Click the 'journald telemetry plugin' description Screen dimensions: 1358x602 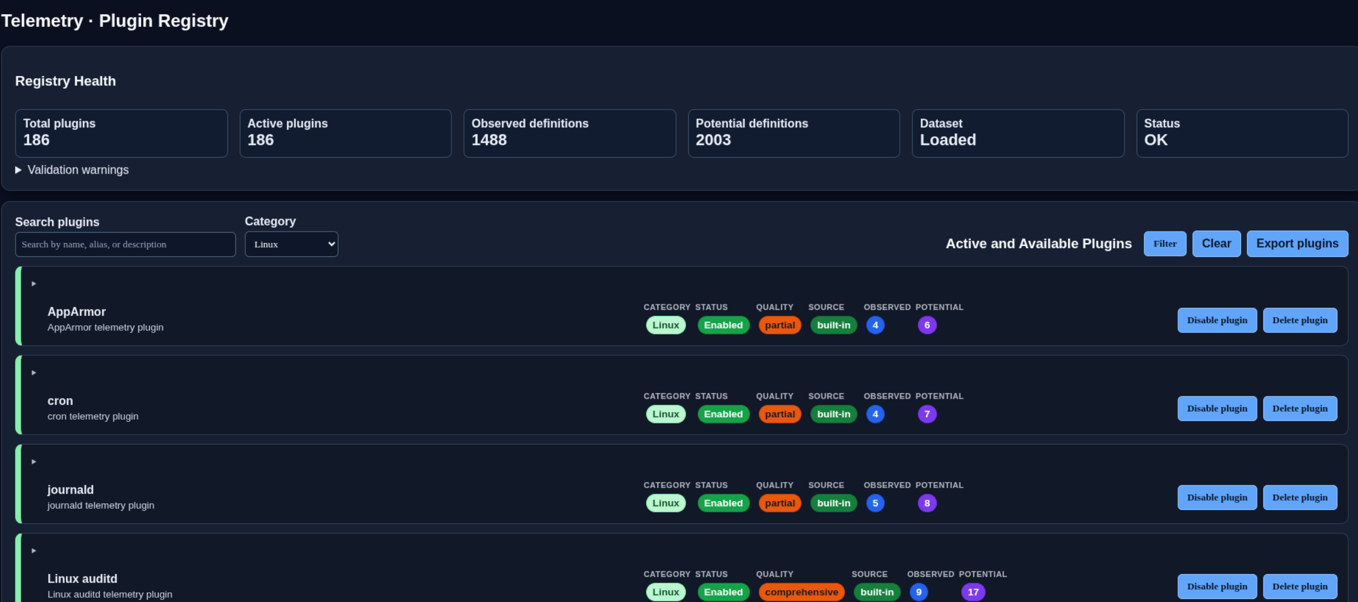pyautogui.click(x=101, y=505)
